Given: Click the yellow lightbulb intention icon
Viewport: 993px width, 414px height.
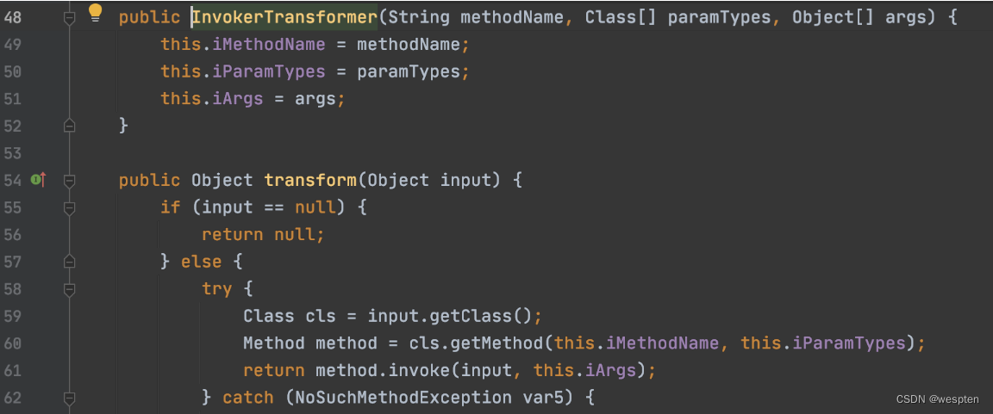Looking at the screenshot, I should [x=96, y=13].
